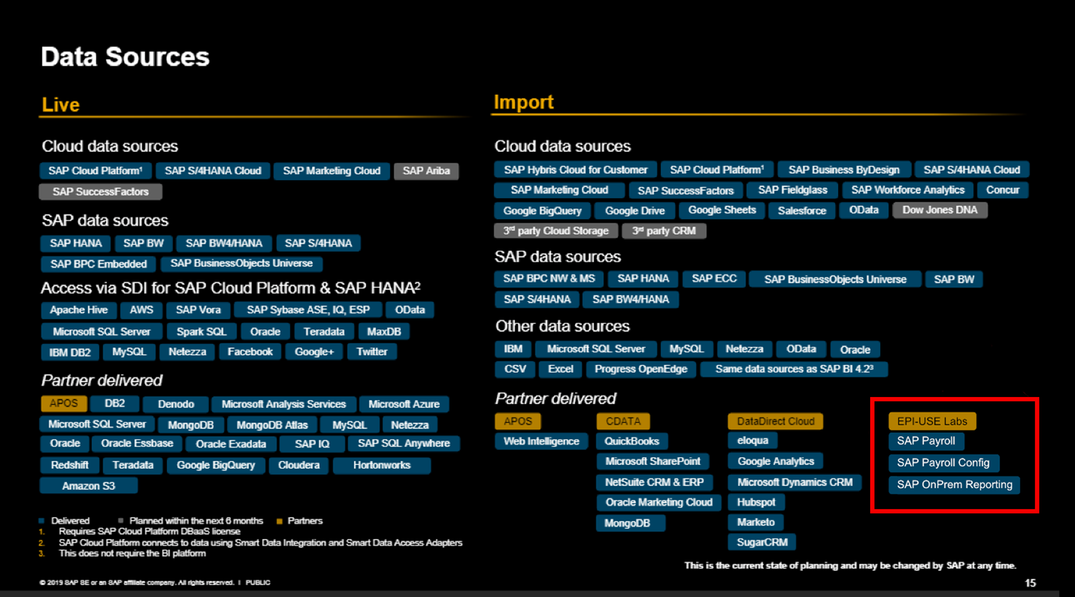The height and width of the screenshot is (597, 1075).
Task: Select the 'Marketo' label
Action: (x=756, y=523)
